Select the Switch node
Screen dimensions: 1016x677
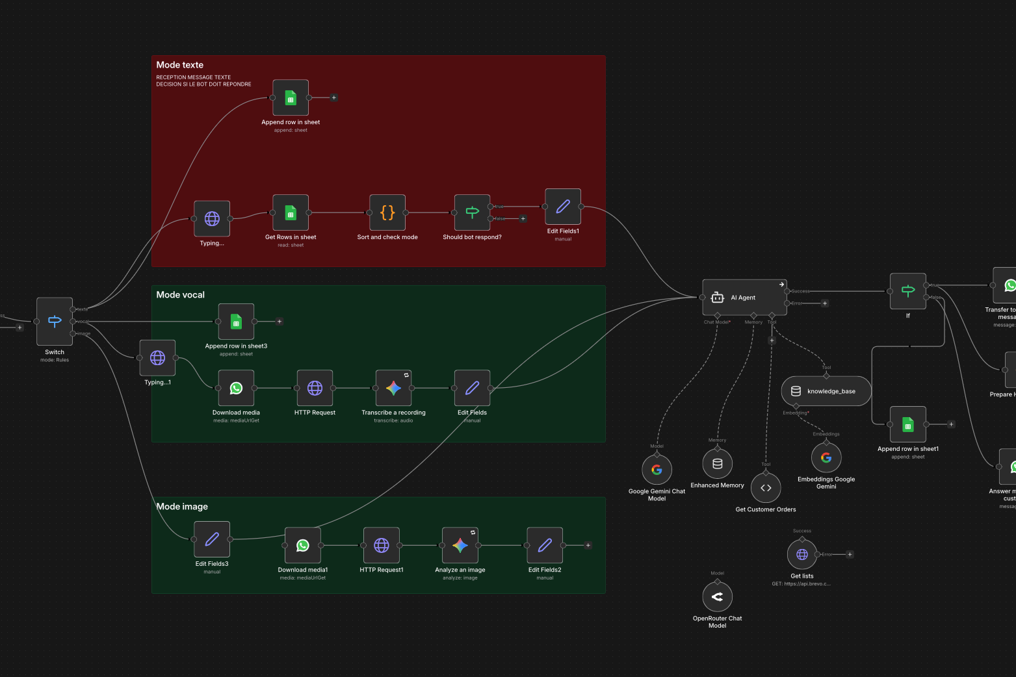tap(55, 322)
